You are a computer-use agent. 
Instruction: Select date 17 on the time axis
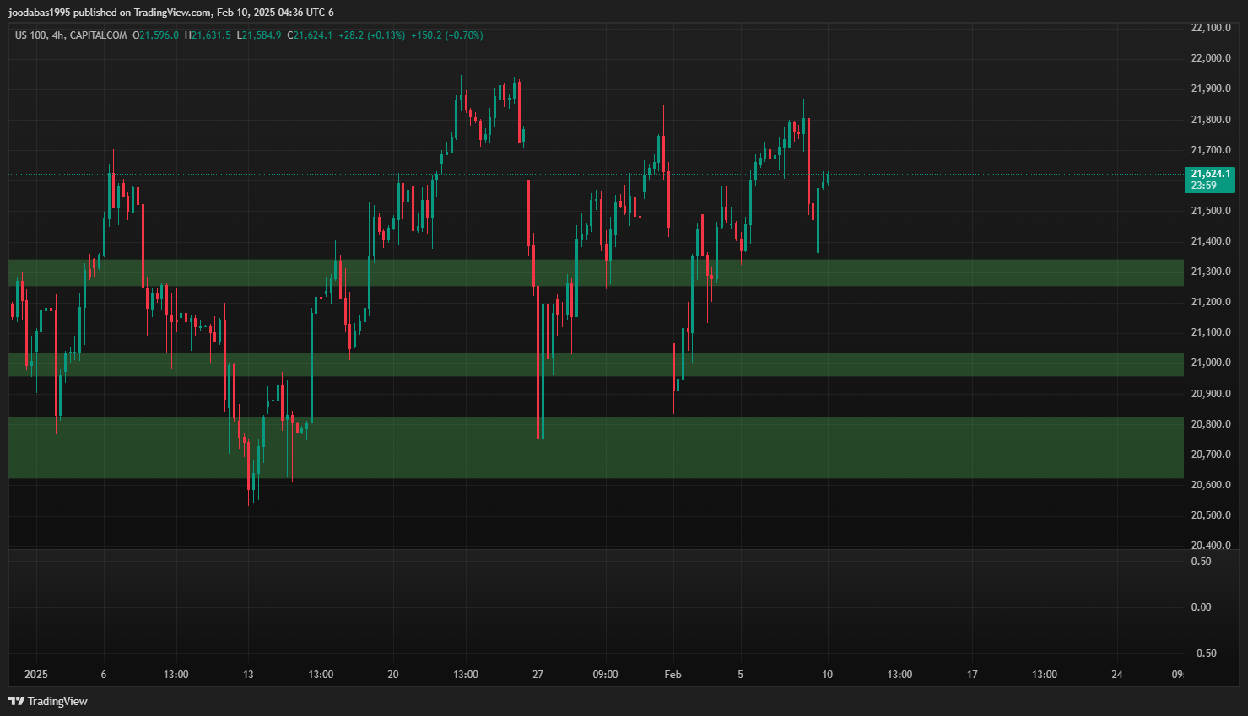(x=972, y=675)
